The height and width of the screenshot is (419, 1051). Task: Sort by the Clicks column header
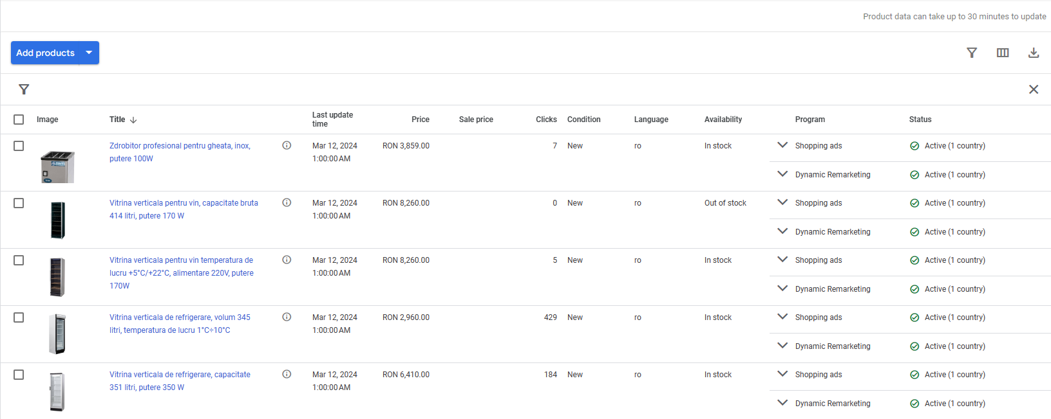[x=545, y=120]
